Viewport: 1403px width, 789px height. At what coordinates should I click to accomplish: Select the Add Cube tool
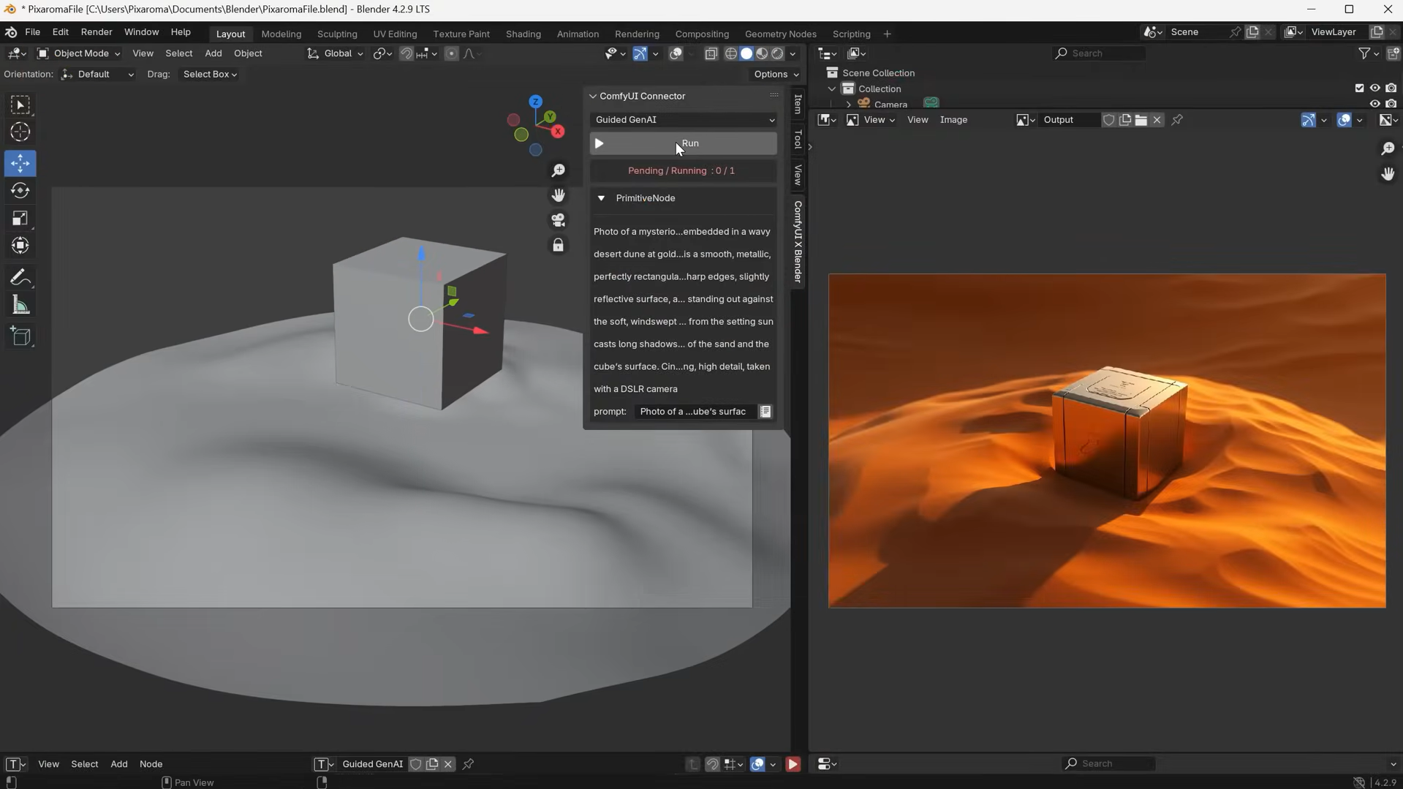coord(20,336)
